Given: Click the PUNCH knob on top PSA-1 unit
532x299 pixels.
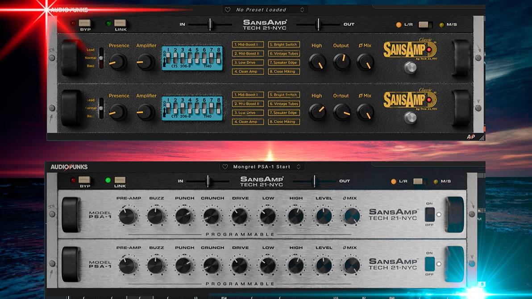Looking at the screenshot, I should coord(183,216).
